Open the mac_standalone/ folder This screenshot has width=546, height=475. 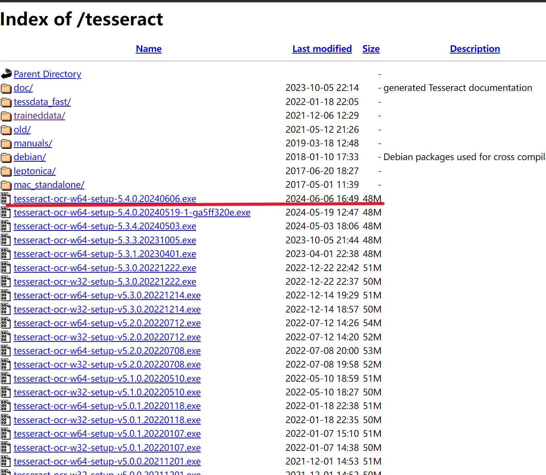[49, 185]
